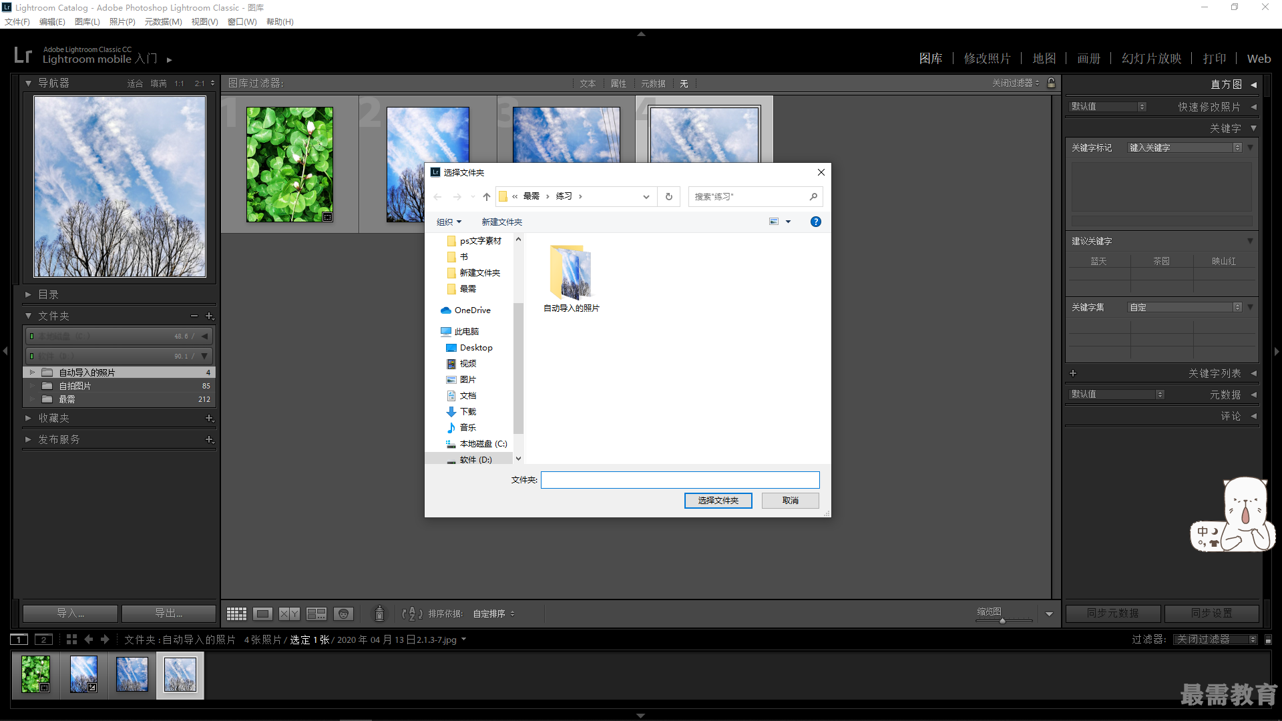Select the clover thumbnail in the filmstrip
The height and width of the screenshot is (721, 1282).
(35, 674)
